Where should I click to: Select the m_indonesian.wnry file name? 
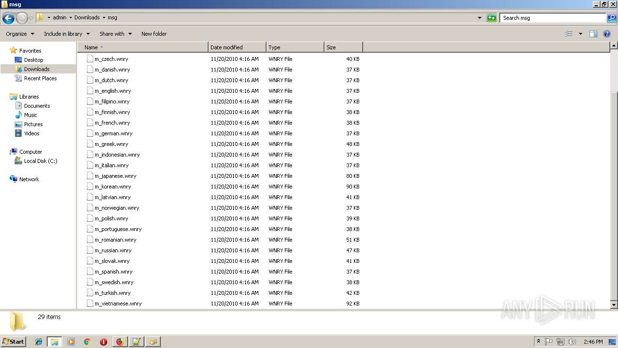tap(117, 155)
